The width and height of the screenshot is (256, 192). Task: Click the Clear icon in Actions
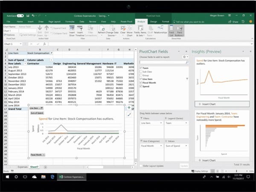[123, 31]
